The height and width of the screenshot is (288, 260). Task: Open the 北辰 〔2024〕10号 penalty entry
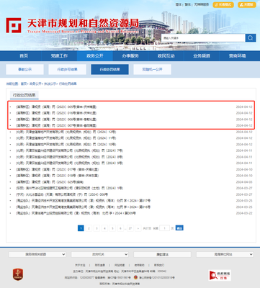(66, 144)
